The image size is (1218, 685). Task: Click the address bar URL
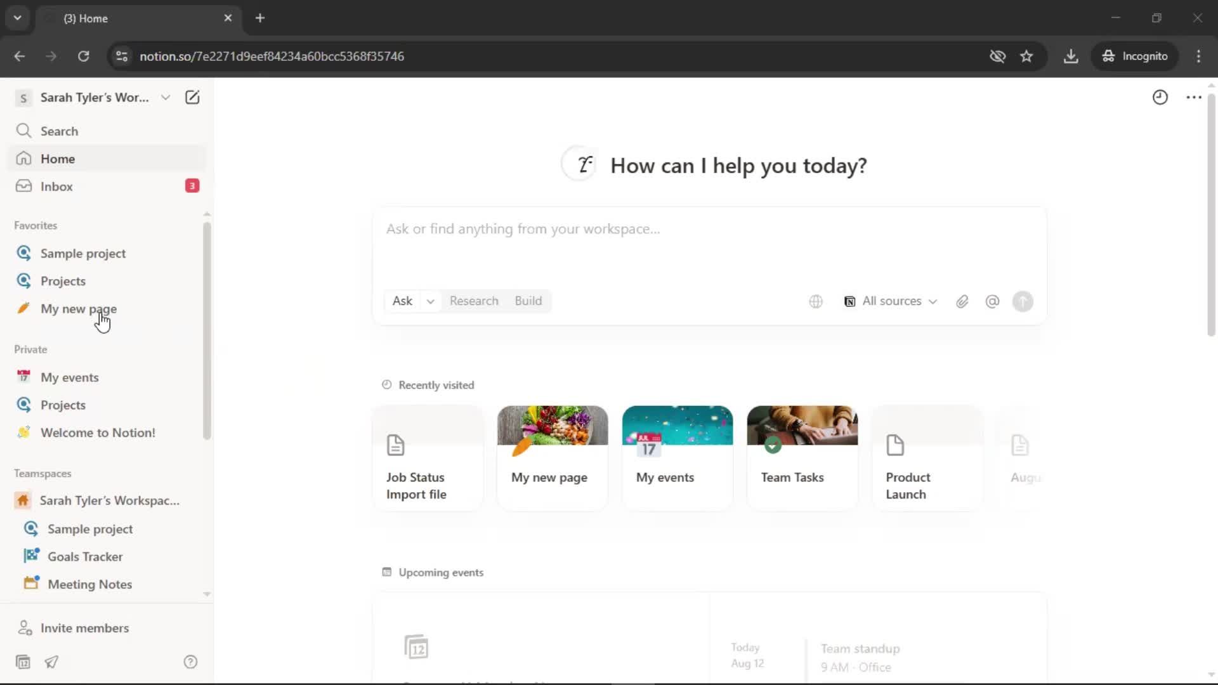click(272, 56)
